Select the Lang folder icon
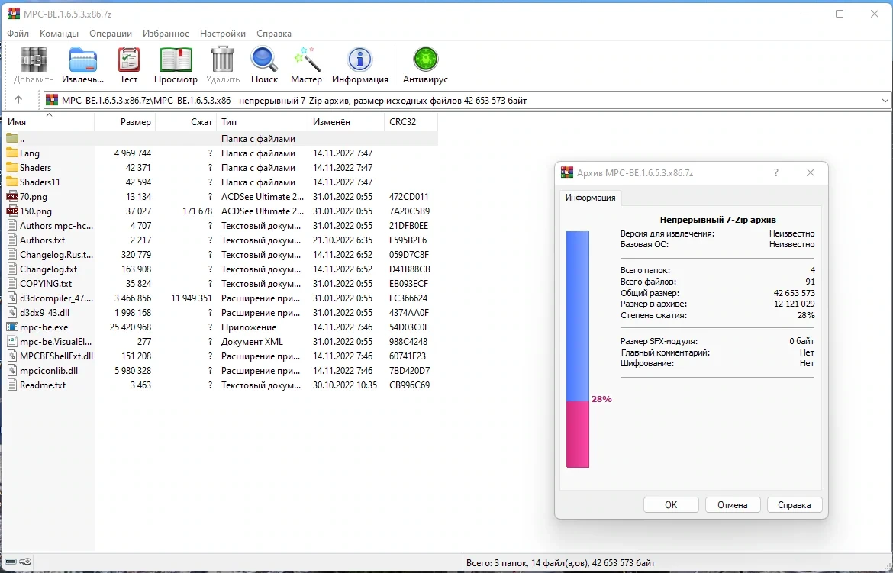Viewport: 893px width, 573px height. pos(12,153)
